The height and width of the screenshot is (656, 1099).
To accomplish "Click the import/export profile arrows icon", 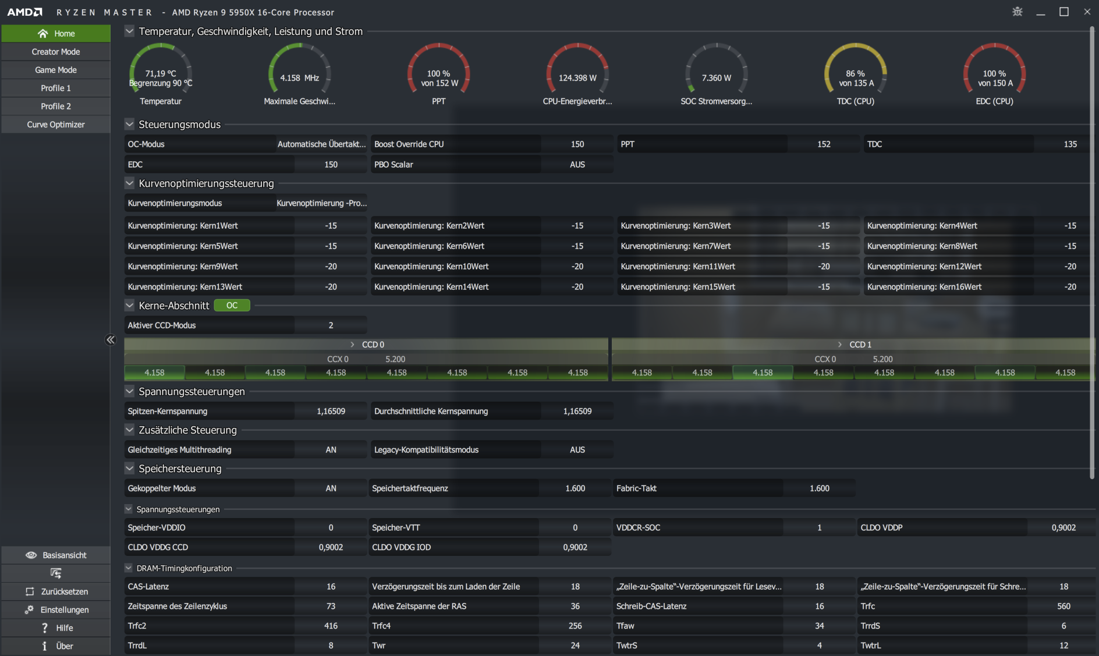I will click(x=56, y=573).
